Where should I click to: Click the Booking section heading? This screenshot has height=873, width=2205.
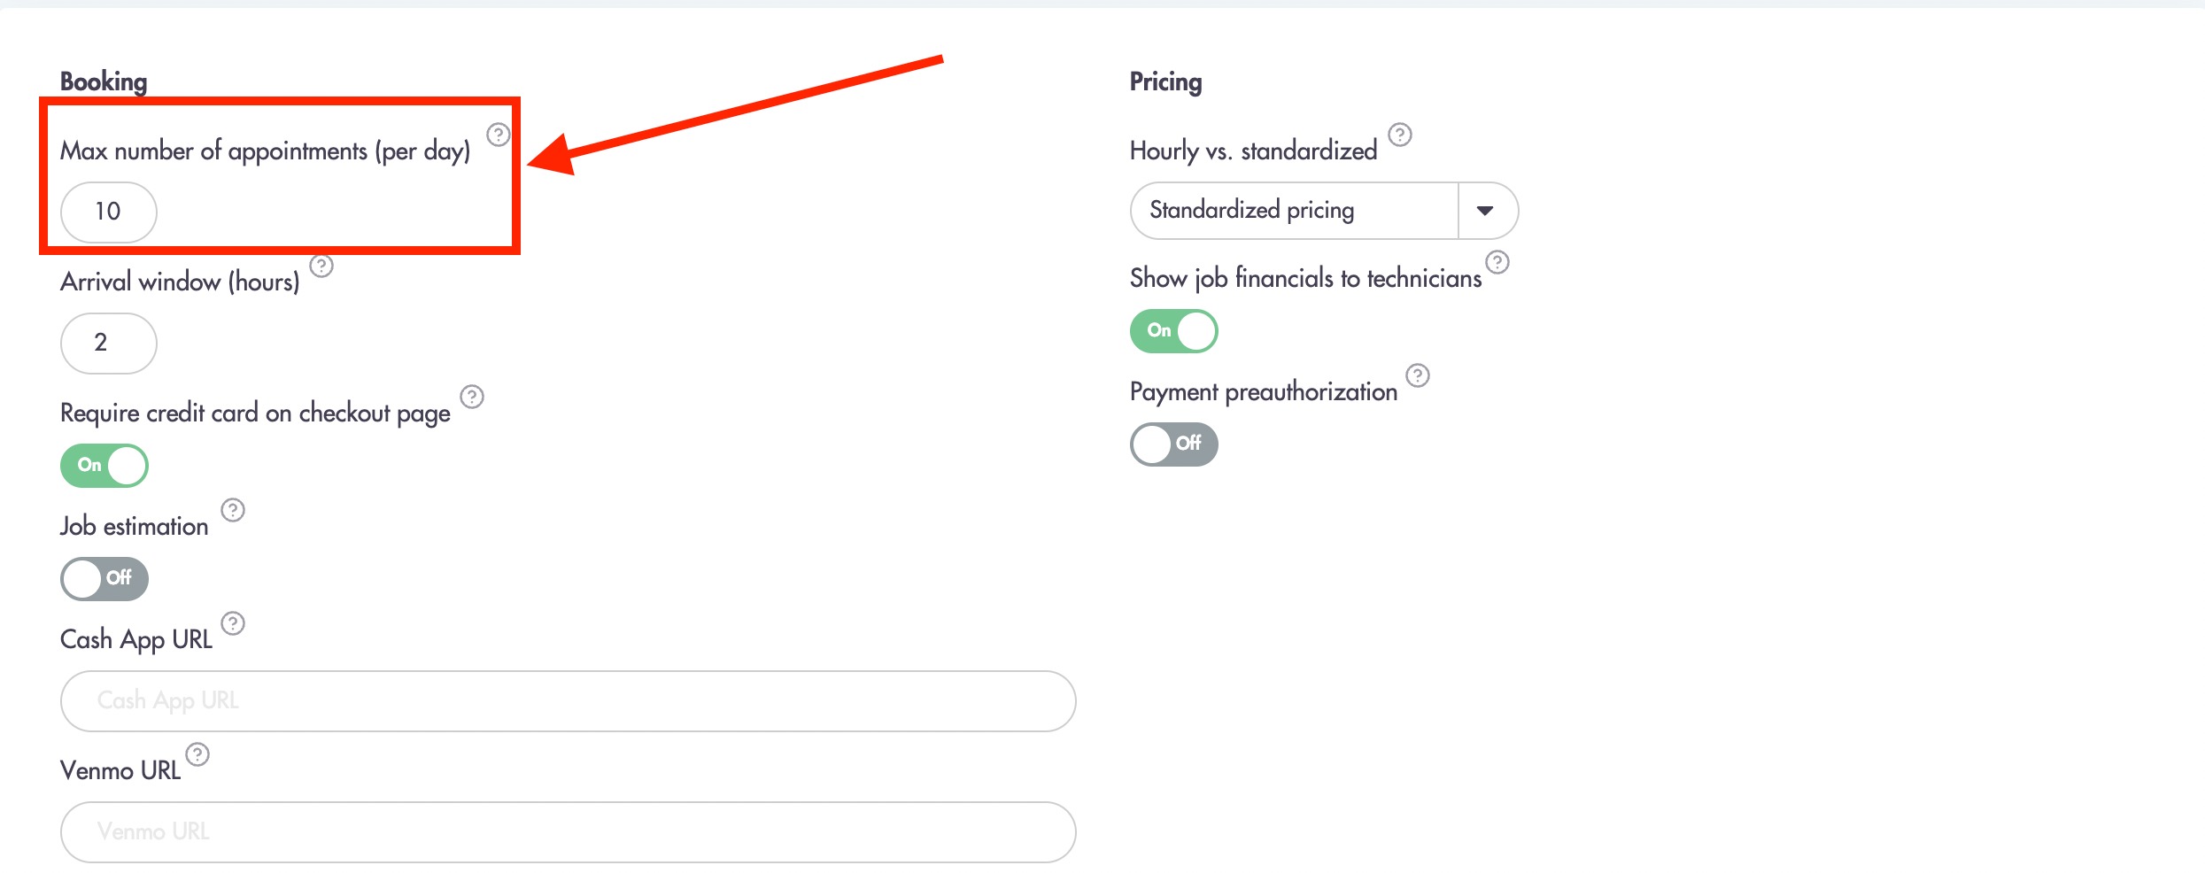104,81
